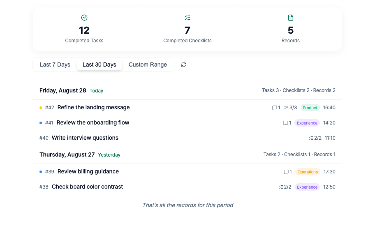375x226 pixels.
Task: Switch to the Last 7 Days tab
Action: point(55,65)
